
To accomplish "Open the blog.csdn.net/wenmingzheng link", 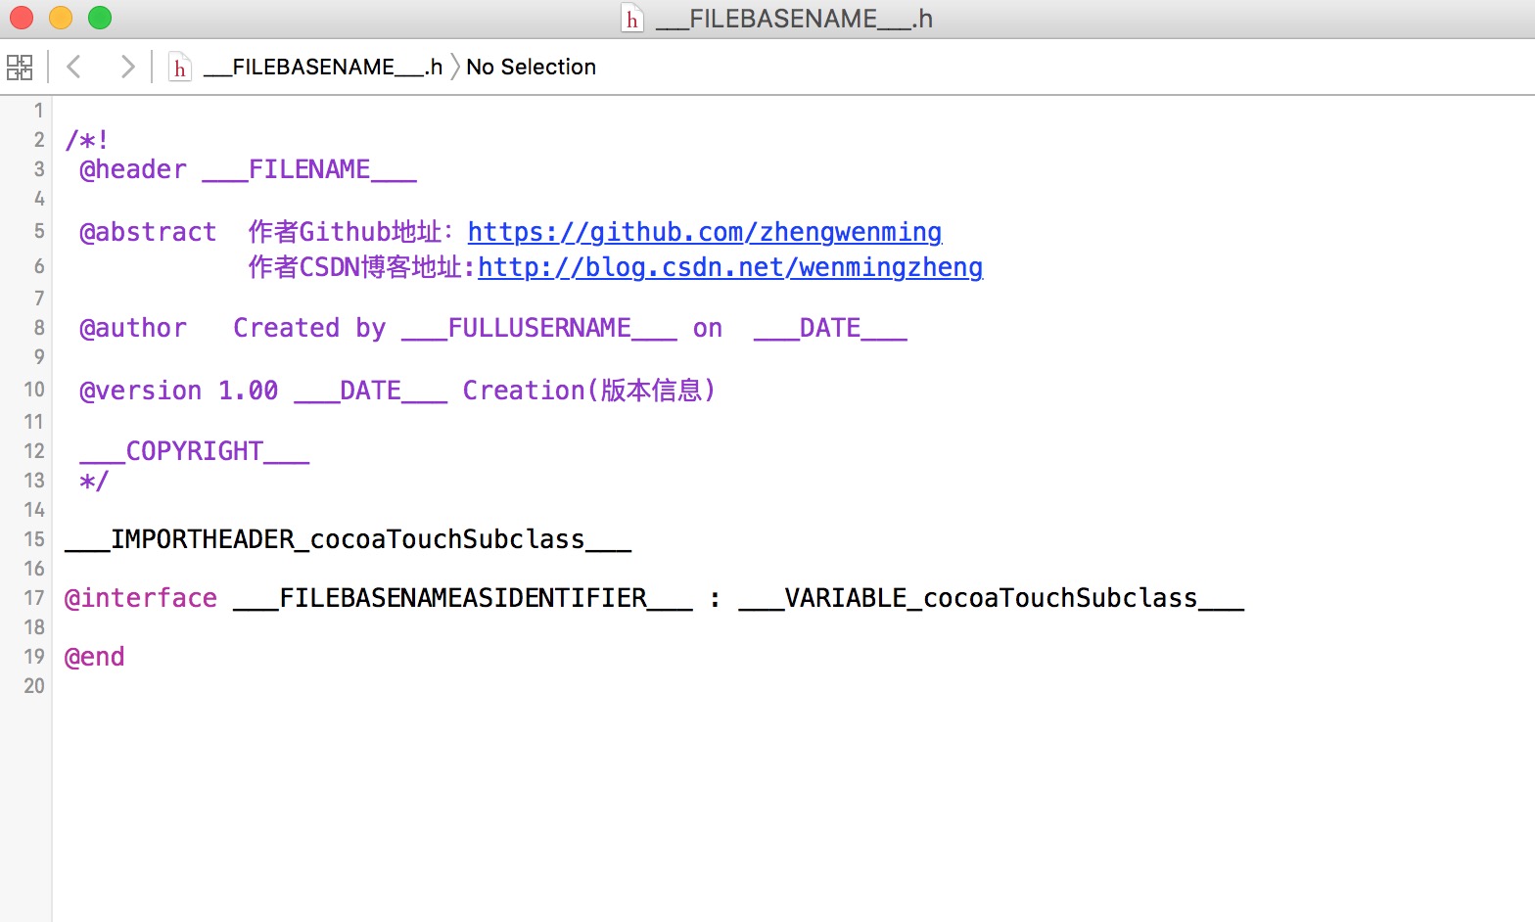I will (x=730, y=267).
